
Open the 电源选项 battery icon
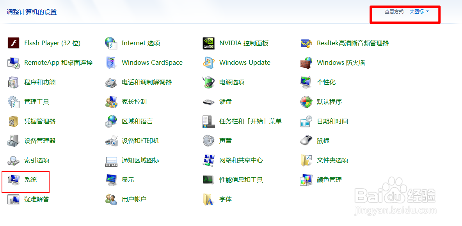click(209, 82)
